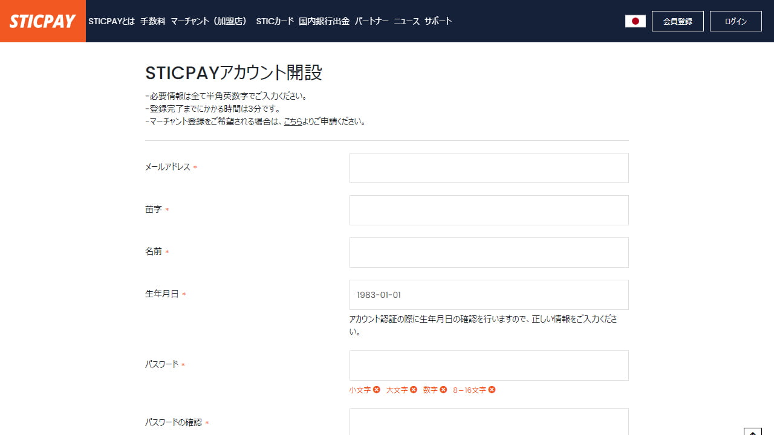Focus the パスワードの確認 input field

click(x=489, y=422)
